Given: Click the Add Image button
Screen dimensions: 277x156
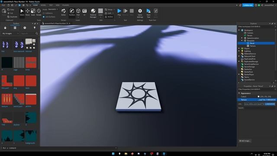Looking at the screenshot, I should [x=245, y=141].
